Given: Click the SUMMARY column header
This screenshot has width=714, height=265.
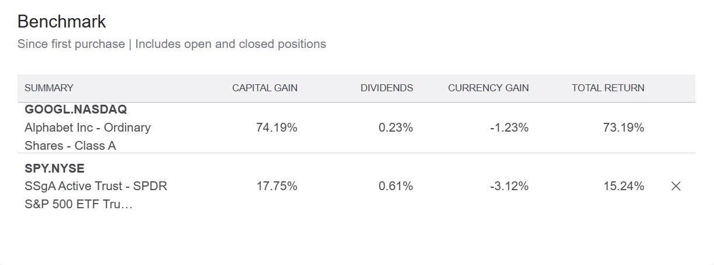Looking at the screenshot, I should 49,88.
